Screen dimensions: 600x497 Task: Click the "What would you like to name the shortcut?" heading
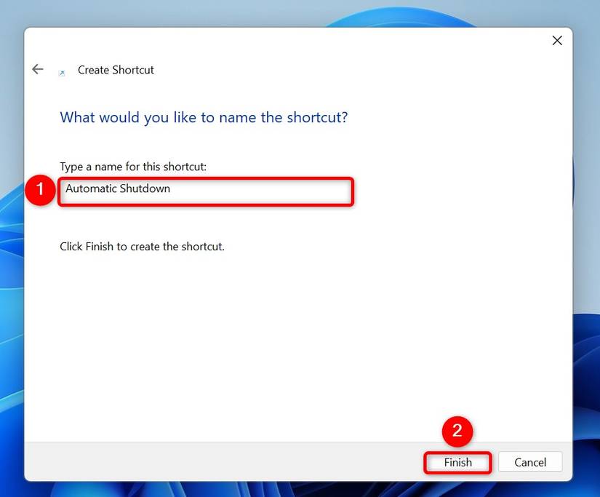coord(204,118)
